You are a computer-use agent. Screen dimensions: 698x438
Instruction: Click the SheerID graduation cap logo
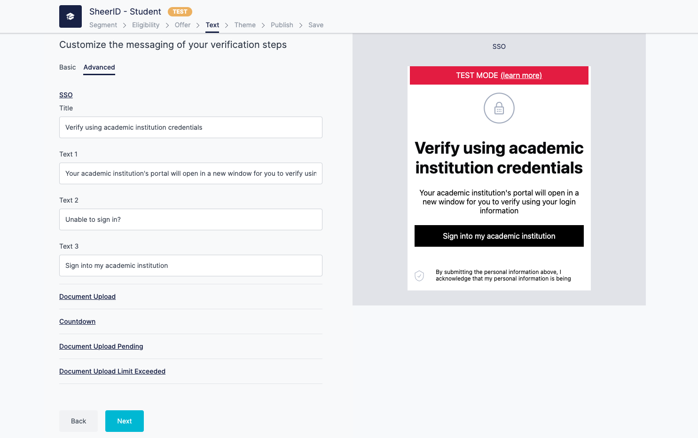70,16
